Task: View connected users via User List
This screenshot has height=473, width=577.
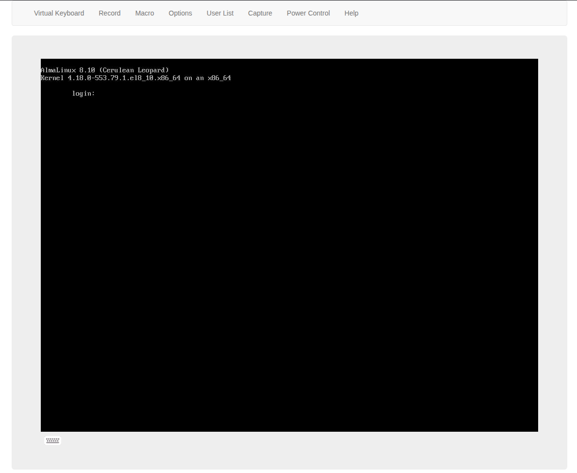Action: [x=220, y=13]
